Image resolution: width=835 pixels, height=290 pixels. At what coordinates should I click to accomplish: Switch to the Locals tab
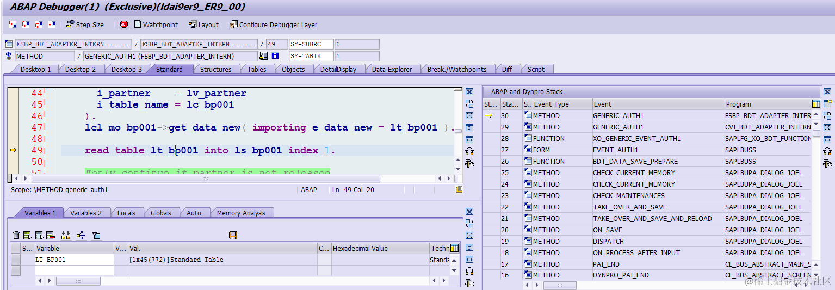[126, 213]
